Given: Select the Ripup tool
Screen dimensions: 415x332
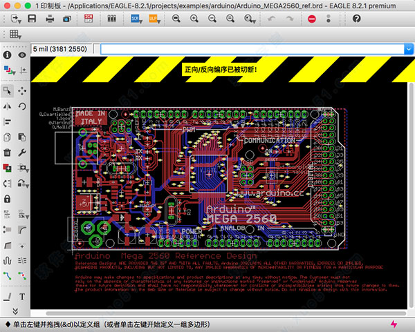Looking at the screenshot, I should point(22,276).
